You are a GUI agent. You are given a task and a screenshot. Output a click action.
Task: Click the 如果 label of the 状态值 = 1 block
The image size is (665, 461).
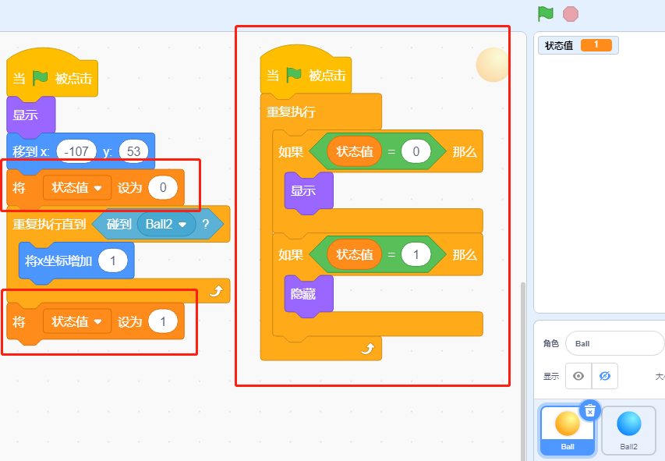[291, 255]
